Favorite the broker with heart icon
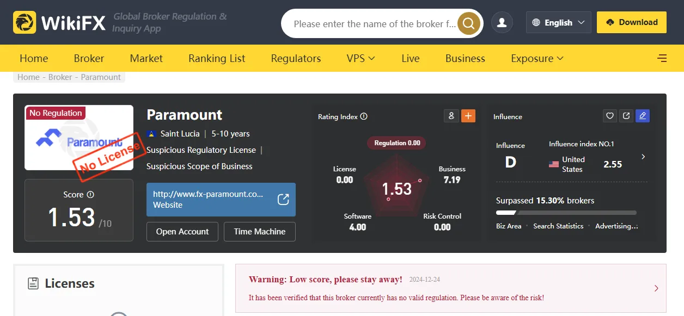Image resolution: width=684 pixels, height=316 pixels. [610, 116]
